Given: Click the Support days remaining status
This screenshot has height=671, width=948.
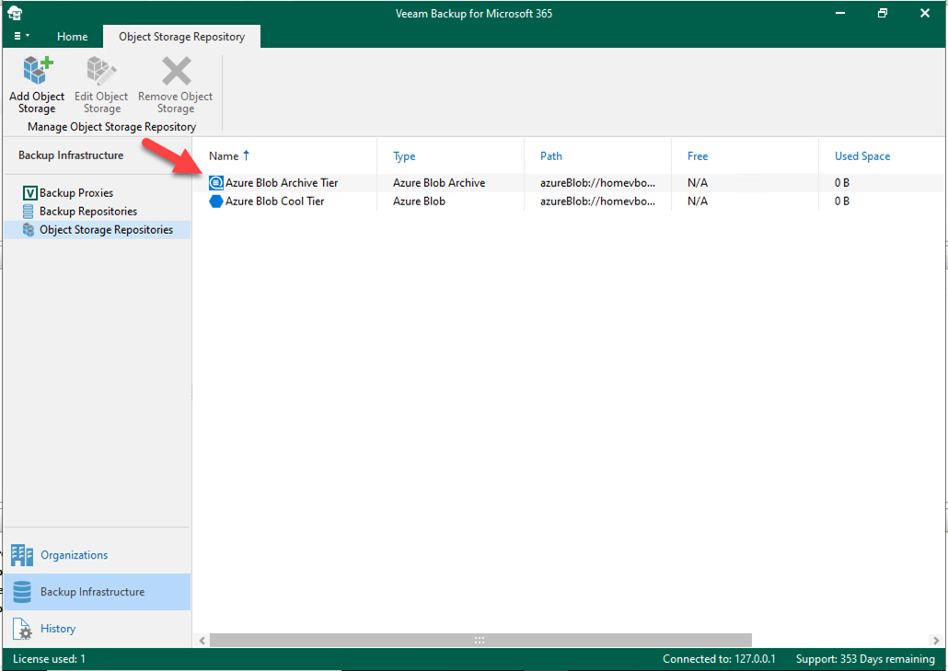Looking at the screenshot, I should click(x=865, y=659).
